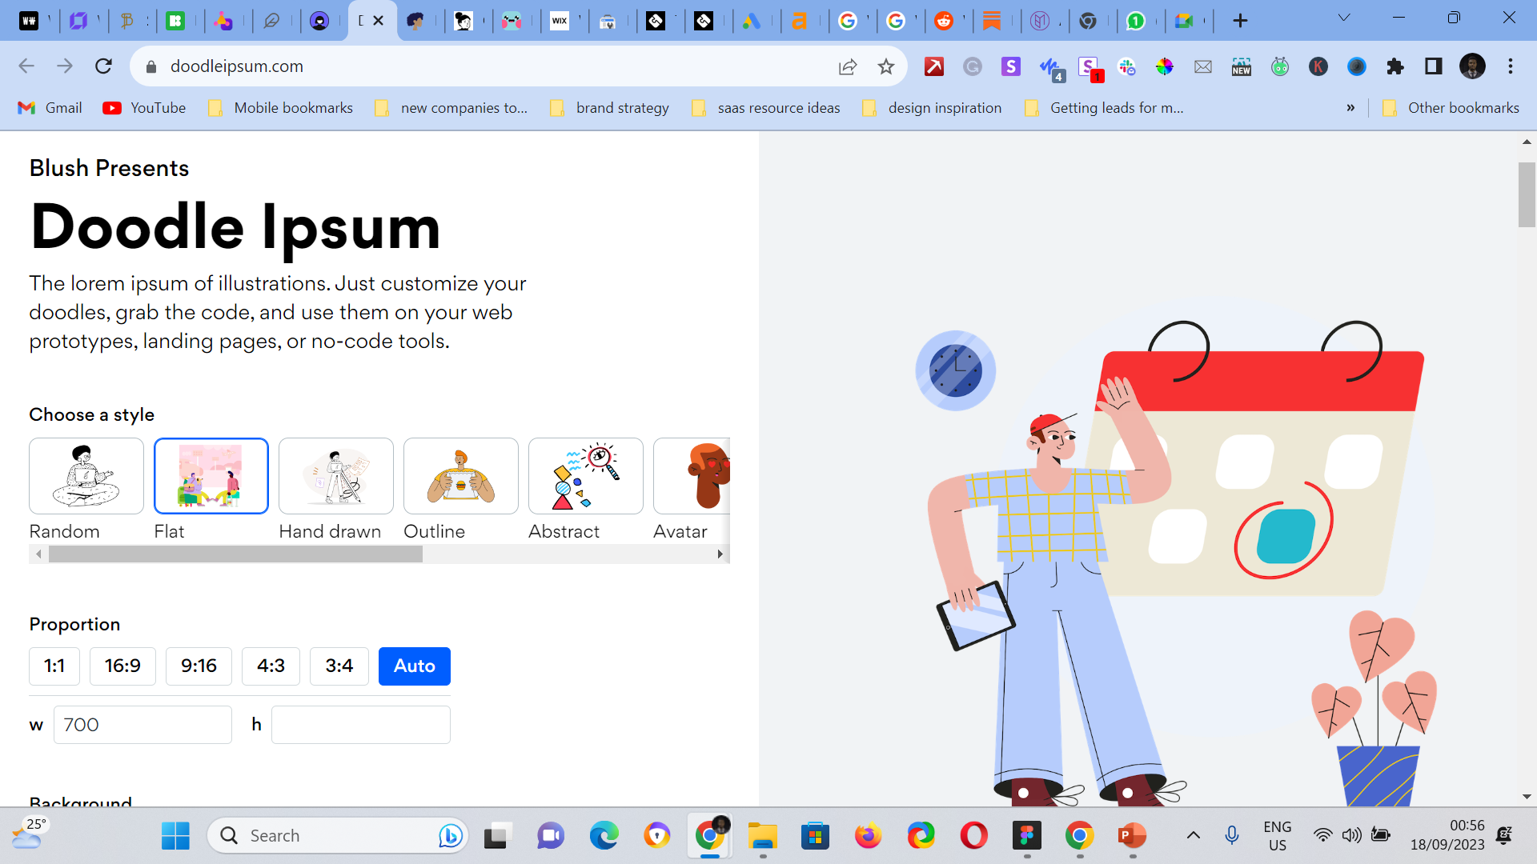
Task: Bookmark this page with the star icon
Action: [885, 66]
